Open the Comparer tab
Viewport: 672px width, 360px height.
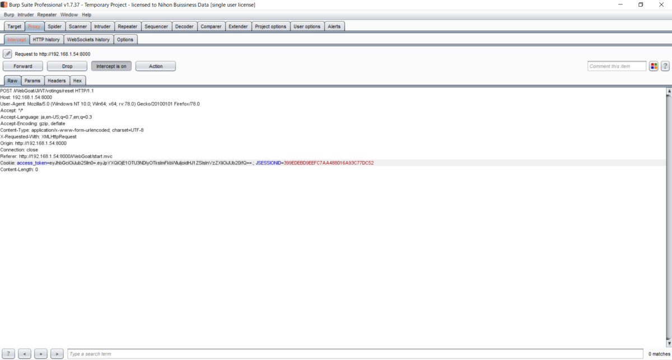(x=211, y=26)
